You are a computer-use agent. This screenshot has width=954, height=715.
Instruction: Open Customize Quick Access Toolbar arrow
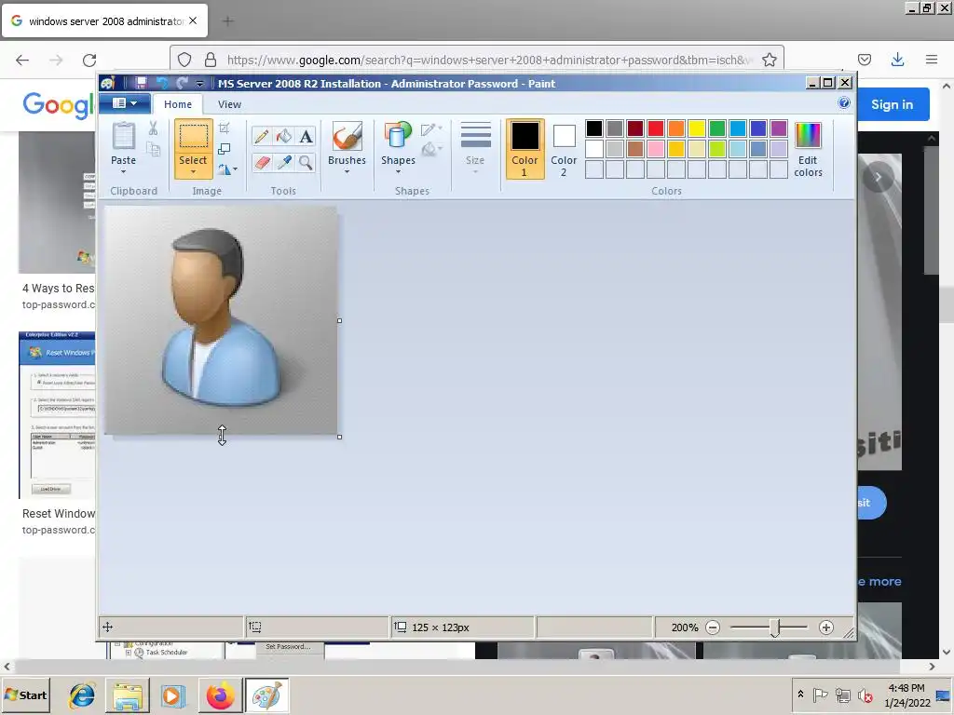[x=199, y=84]
